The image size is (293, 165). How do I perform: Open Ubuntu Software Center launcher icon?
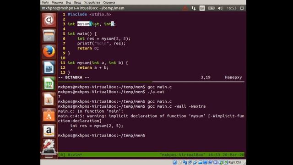point(49,115)
